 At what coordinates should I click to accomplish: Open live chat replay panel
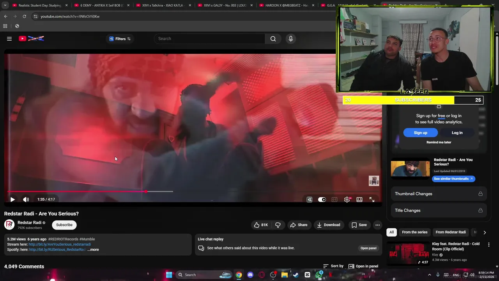(x=368, y=248)
